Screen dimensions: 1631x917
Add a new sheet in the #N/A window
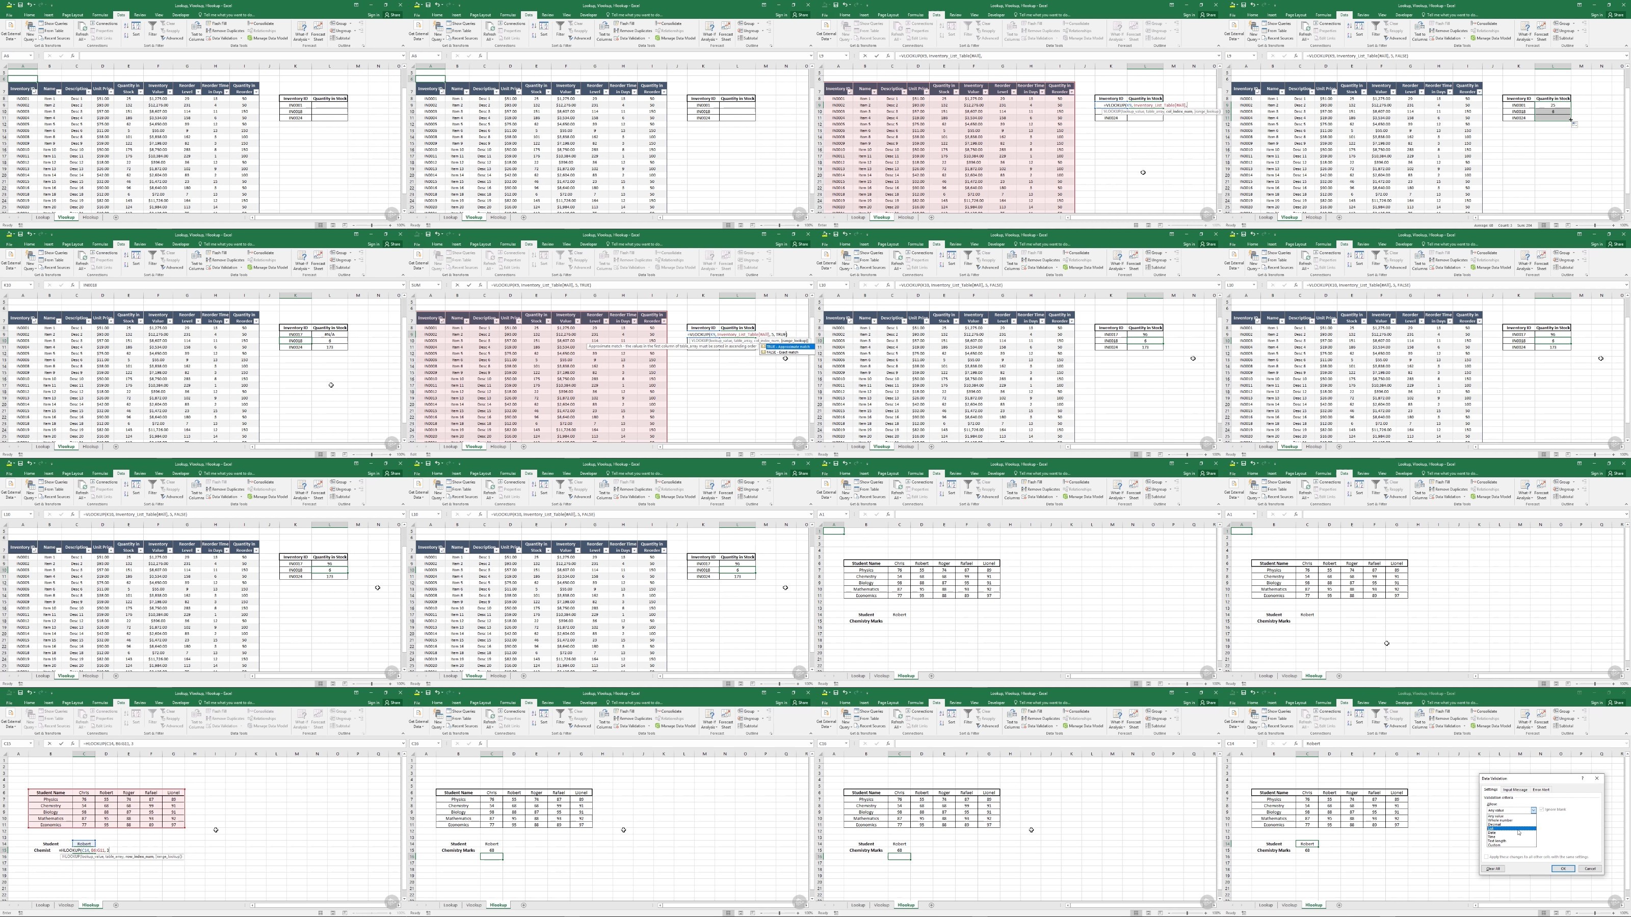[116, 447]
